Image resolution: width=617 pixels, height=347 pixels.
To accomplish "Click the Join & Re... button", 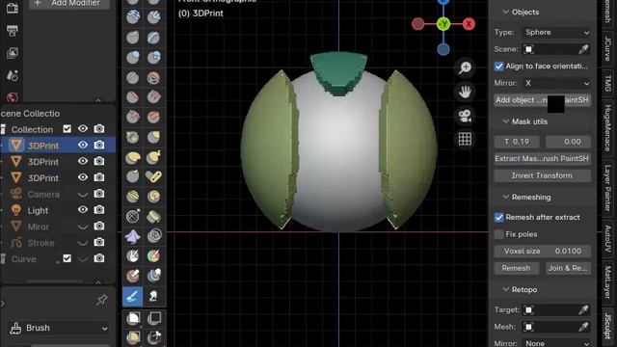I will coord(568,268).
